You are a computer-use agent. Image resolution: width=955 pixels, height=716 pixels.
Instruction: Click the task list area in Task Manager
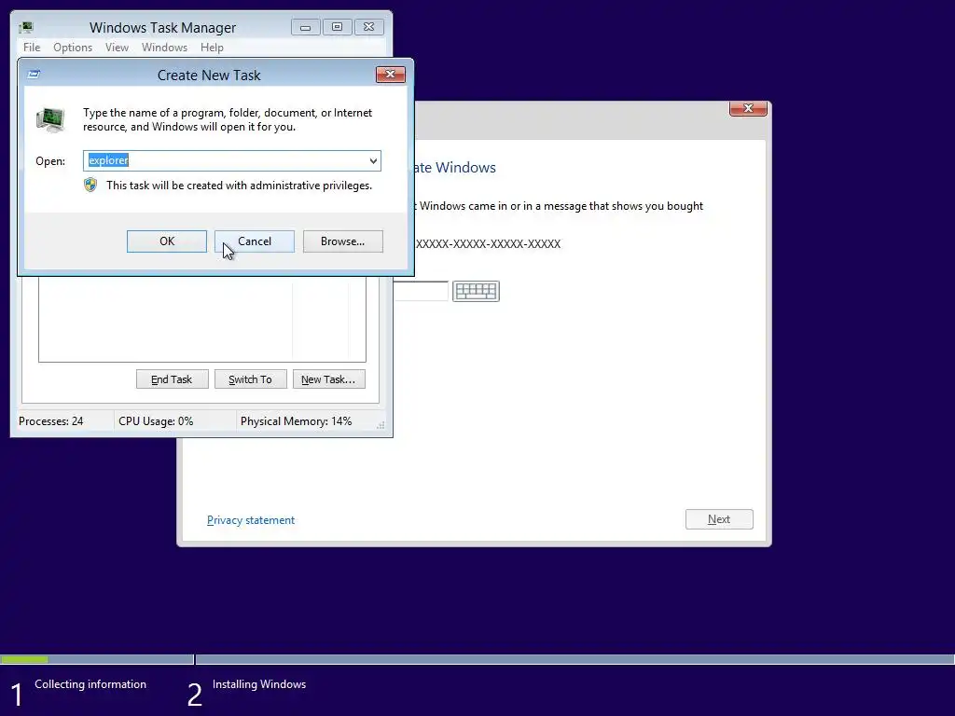click(x=202, y=319)
